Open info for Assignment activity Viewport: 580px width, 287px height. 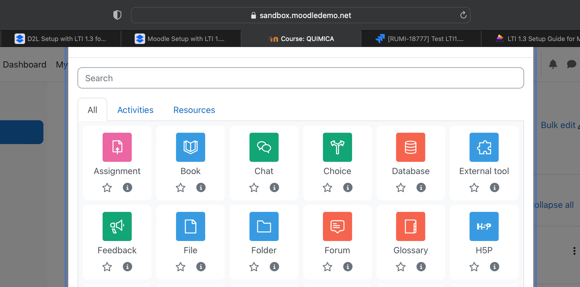click(127, 187)
